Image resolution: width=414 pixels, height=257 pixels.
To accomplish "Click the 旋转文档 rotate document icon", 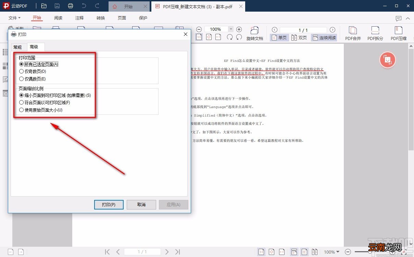I will click(x=255, y=33).
